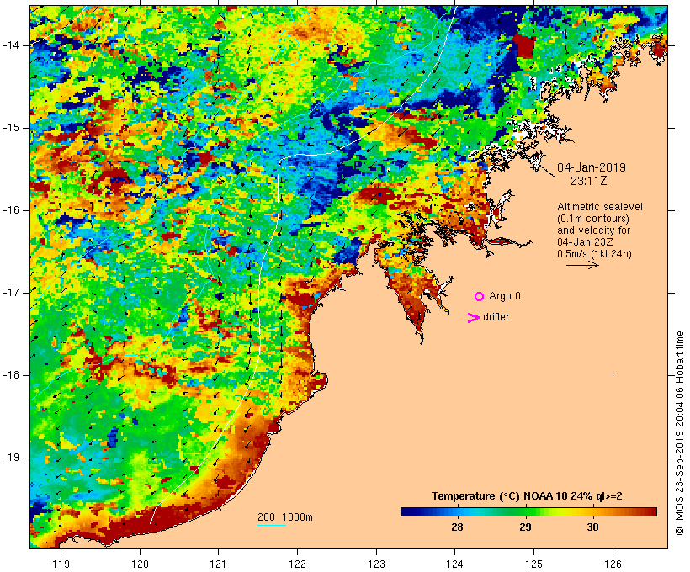Image resolution: width=690 pixels, height=572 pixels.
Task: Click the "Argo 0" legend label
Action: click(505, 296)
